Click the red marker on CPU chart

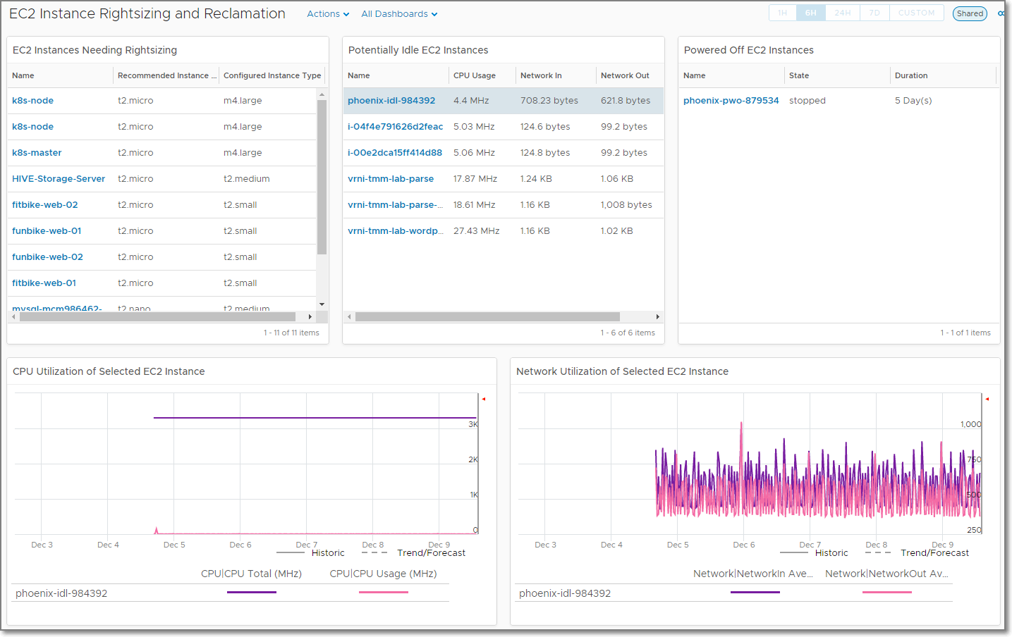tap(484, 400)
